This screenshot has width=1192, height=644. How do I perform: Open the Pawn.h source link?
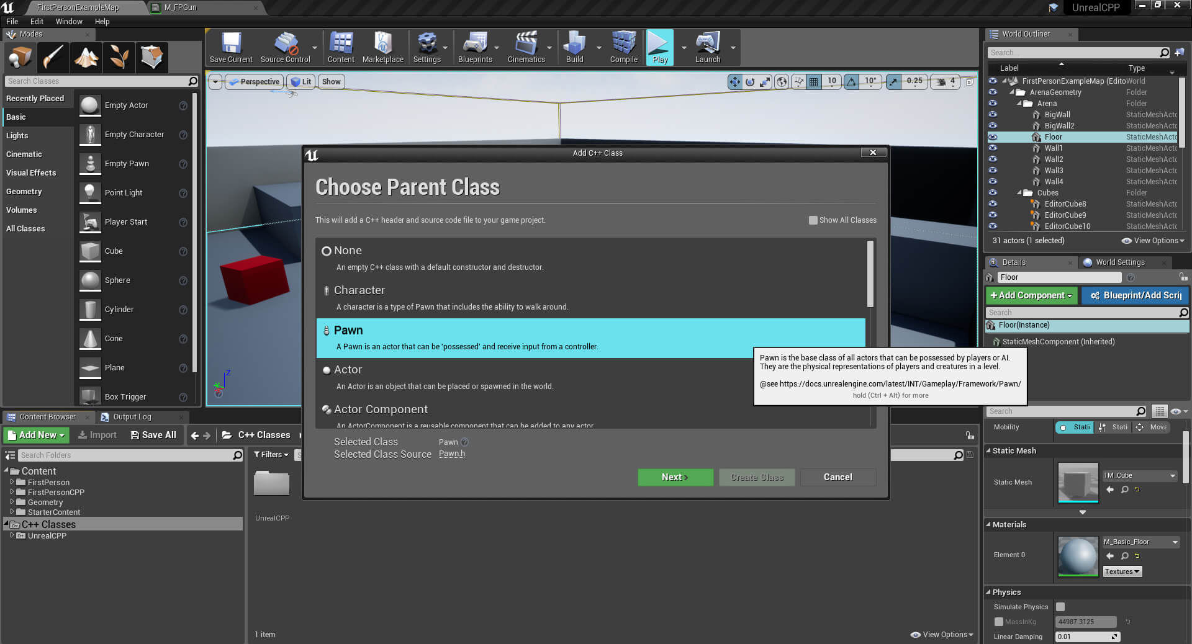[x=451, y=454]
